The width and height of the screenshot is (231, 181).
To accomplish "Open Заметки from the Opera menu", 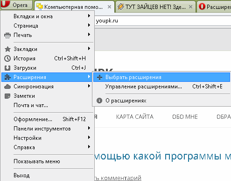I will coord(48,96).
